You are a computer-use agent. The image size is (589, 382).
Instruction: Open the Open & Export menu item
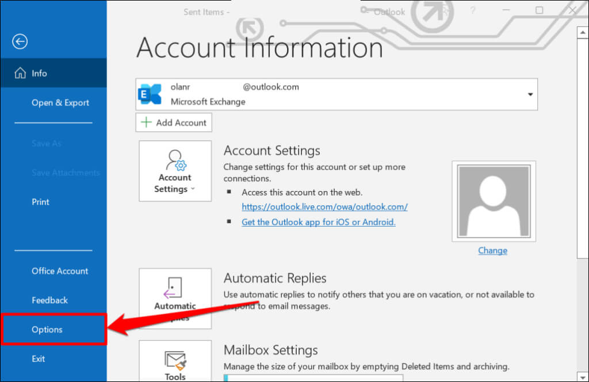[x=60, y=103]
